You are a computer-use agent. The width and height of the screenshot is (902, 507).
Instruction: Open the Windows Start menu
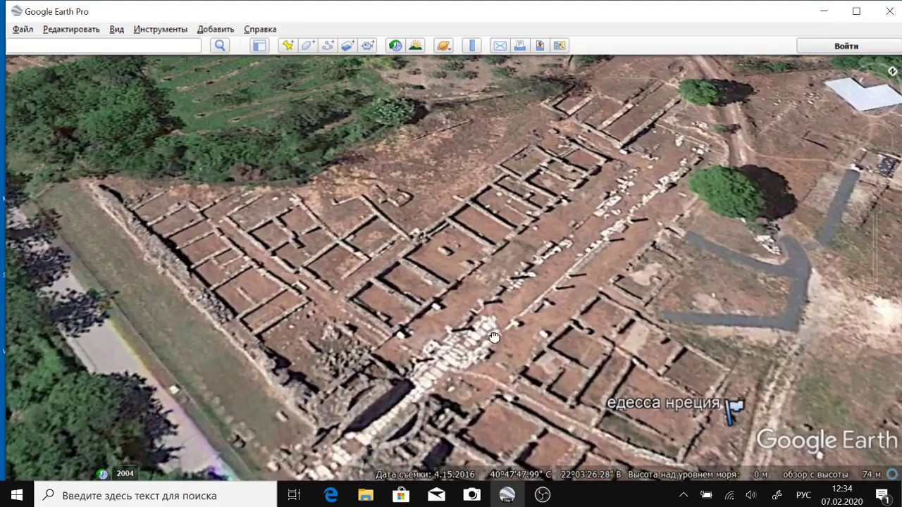tap(17, 495)
